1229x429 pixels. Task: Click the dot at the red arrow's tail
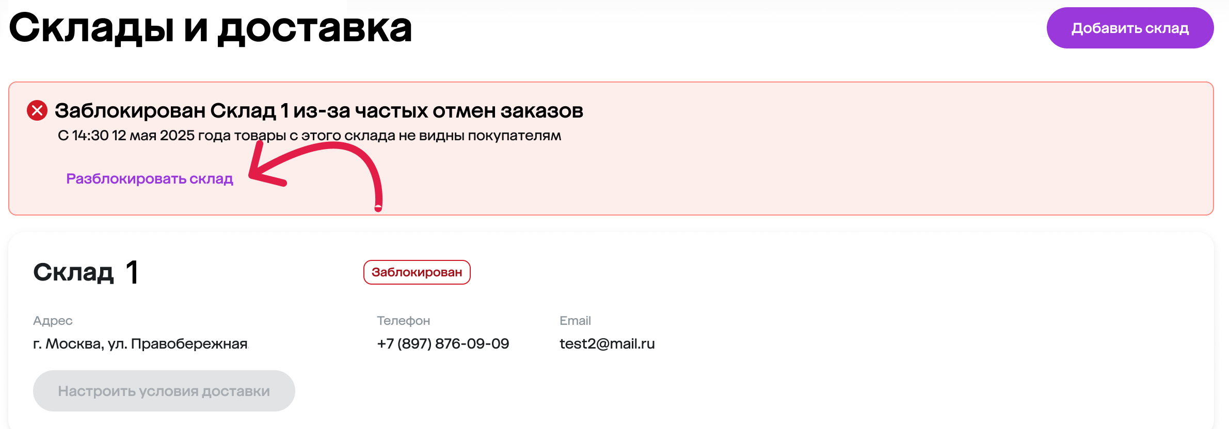tap(378, 208)
